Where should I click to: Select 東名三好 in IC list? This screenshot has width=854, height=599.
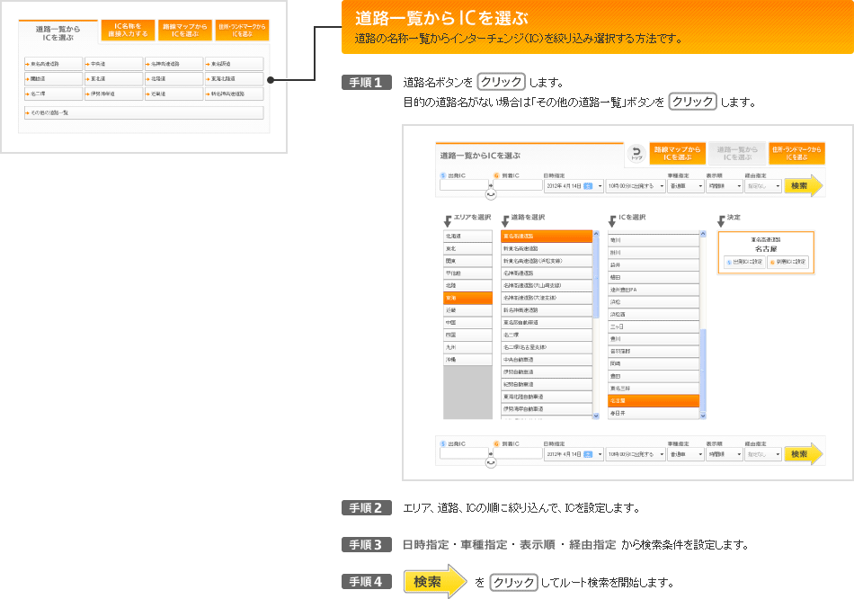[x=654, y=388]
